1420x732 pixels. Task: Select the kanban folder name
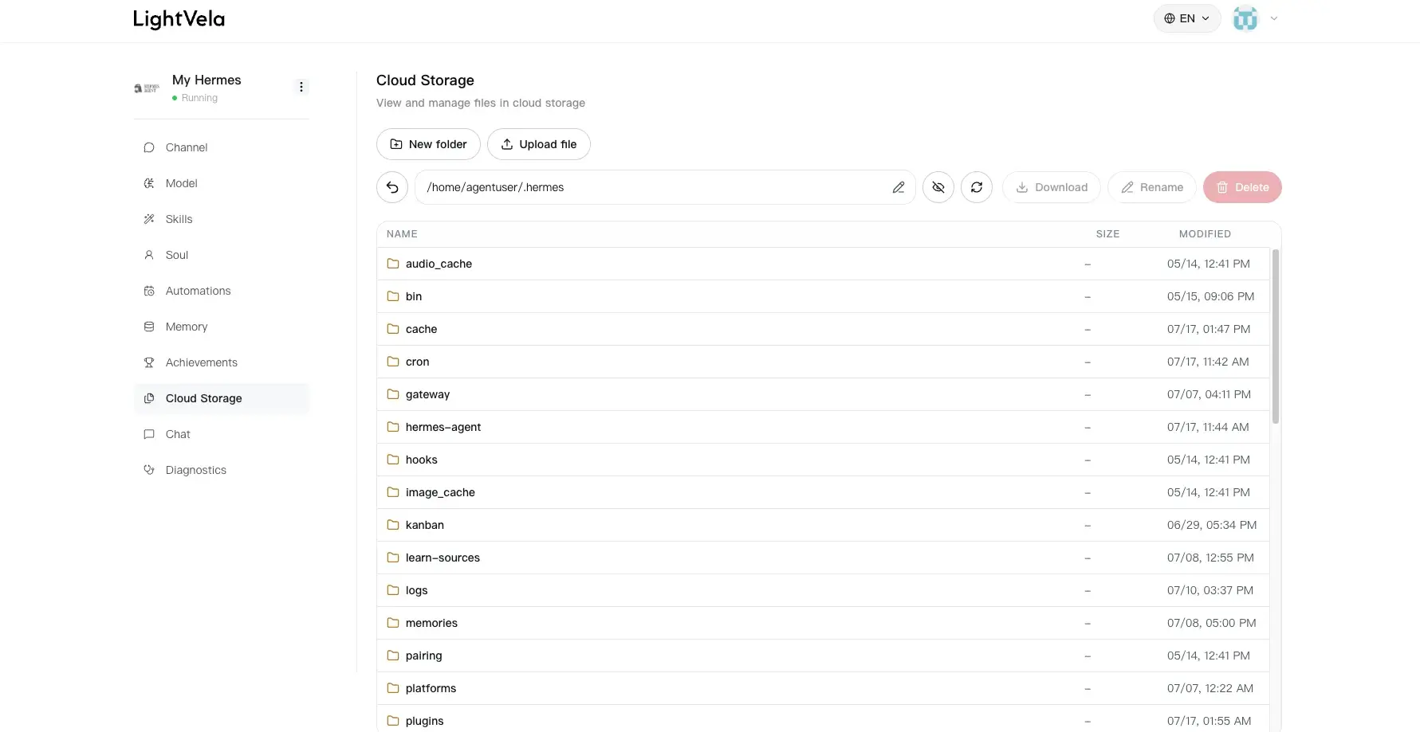425,525
